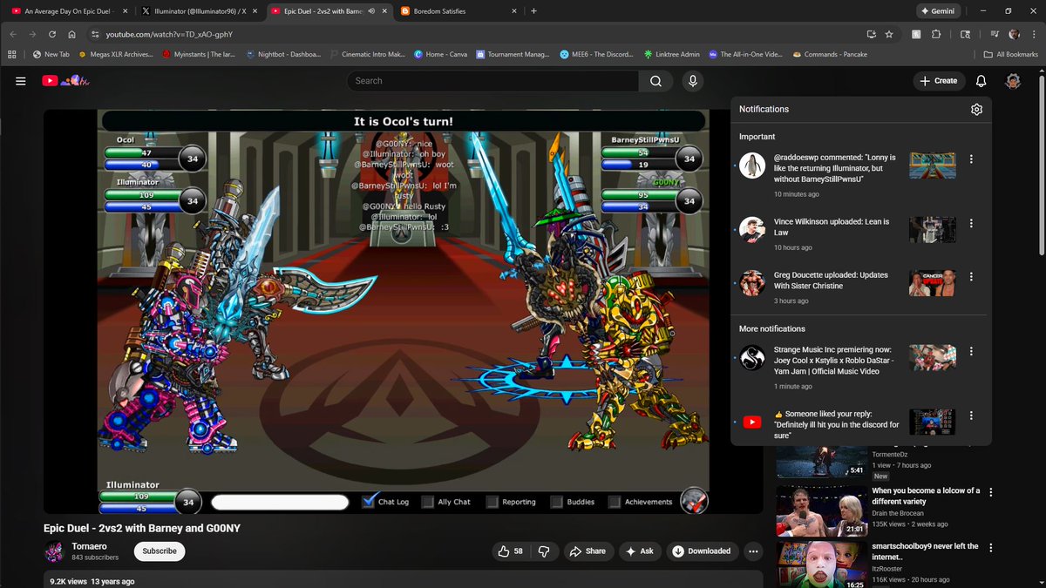
Task: Click the game sound icon beside Achievements
Action: pyautogui.click(x=694, y=500)
